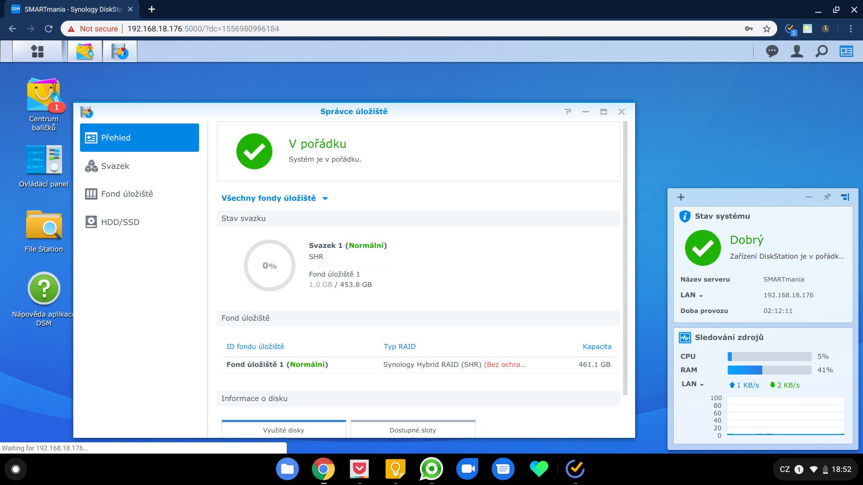Screen dimensions: 863x485
Task: Sort by Kapacita column header
Action: [596, 347]
